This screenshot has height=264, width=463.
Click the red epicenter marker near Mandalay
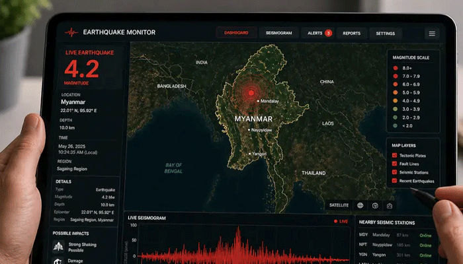[x=251, y=93]
